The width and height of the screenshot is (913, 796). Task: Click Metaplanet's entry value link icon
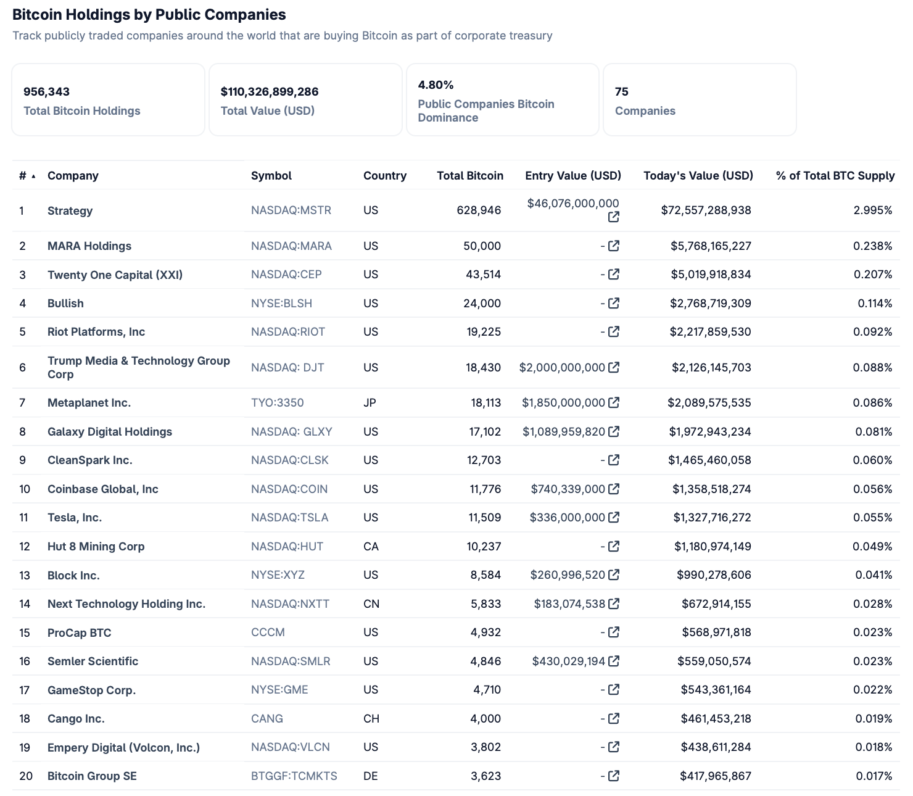[613, 402]
